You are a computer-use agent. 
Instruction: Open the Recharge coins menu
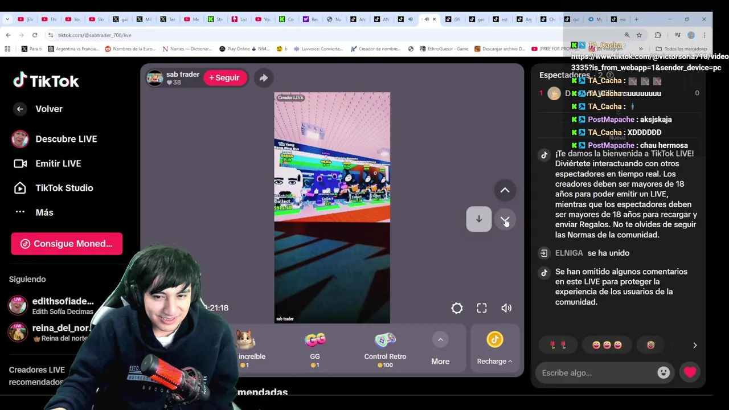click(x=494, y=350)
